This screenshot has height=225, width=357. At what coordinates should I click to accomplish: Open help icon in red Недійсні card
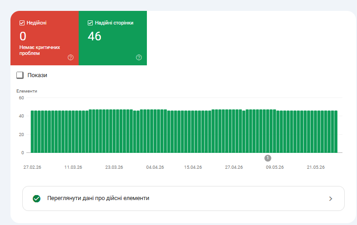[70, 58]
